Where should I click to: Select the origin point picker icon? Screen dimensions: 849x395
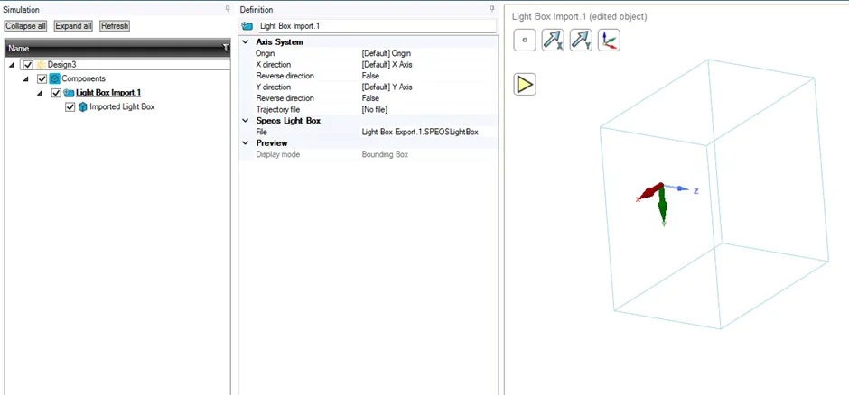525,41
